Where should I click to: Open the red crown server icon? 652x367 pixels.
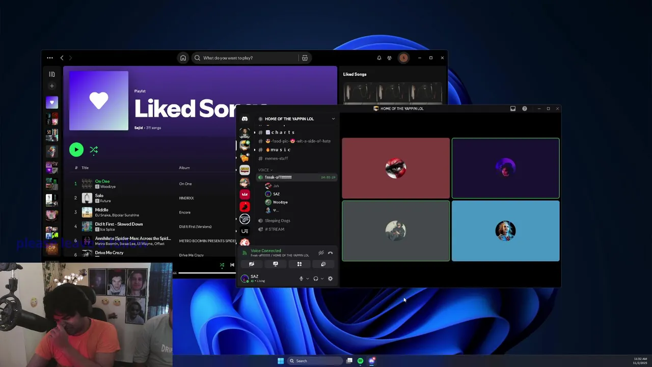(x=245, y=194)
